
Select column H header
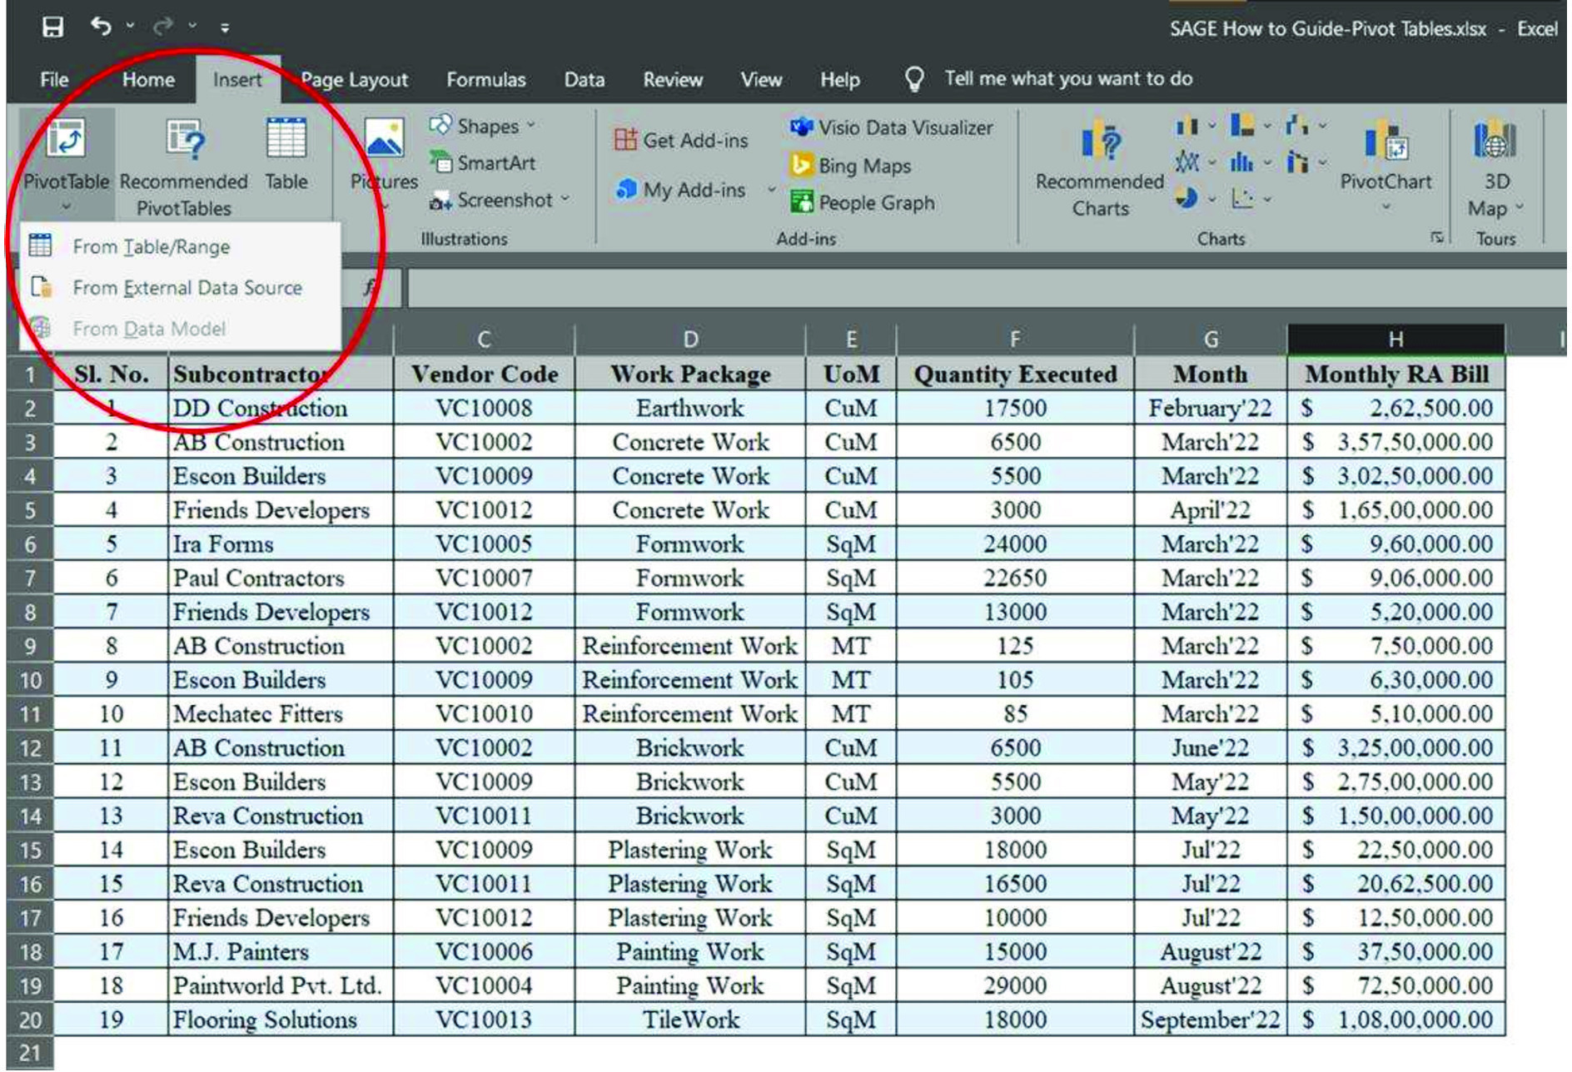(1395, 340)
